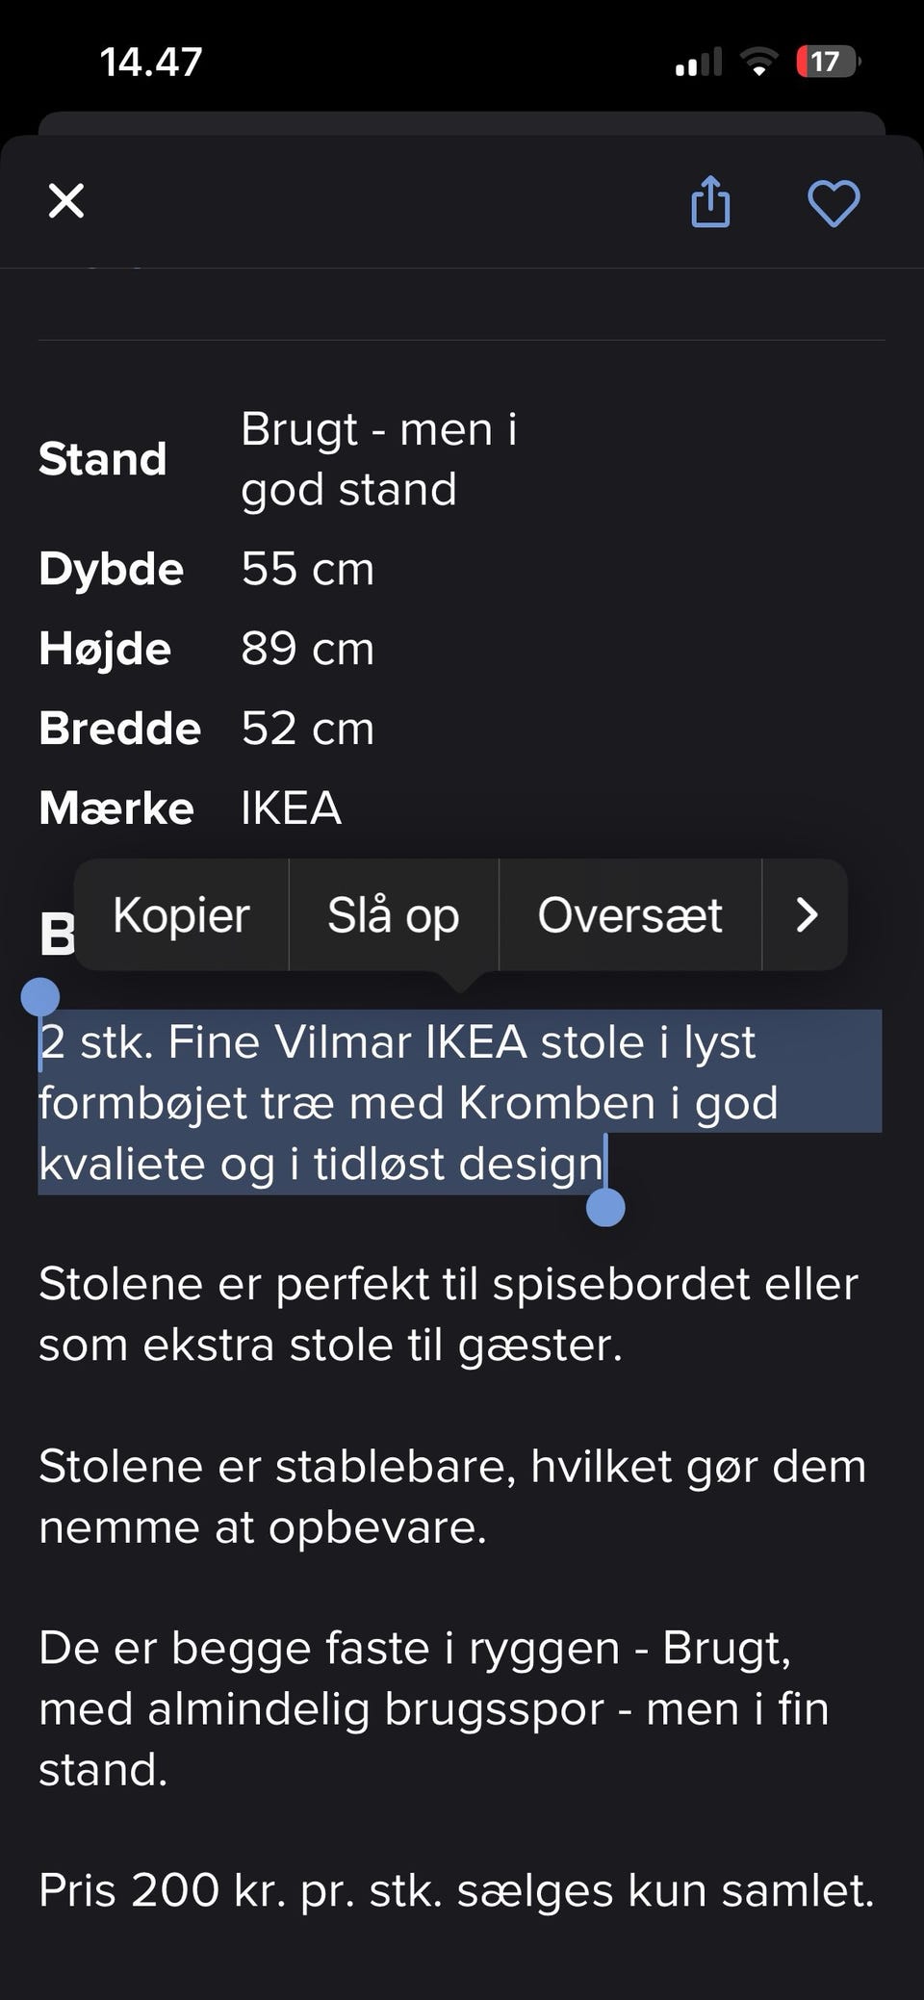Tap the Stand condition value text
Image resolution: width=924 pixels, height=2000 pixels.
377,459
